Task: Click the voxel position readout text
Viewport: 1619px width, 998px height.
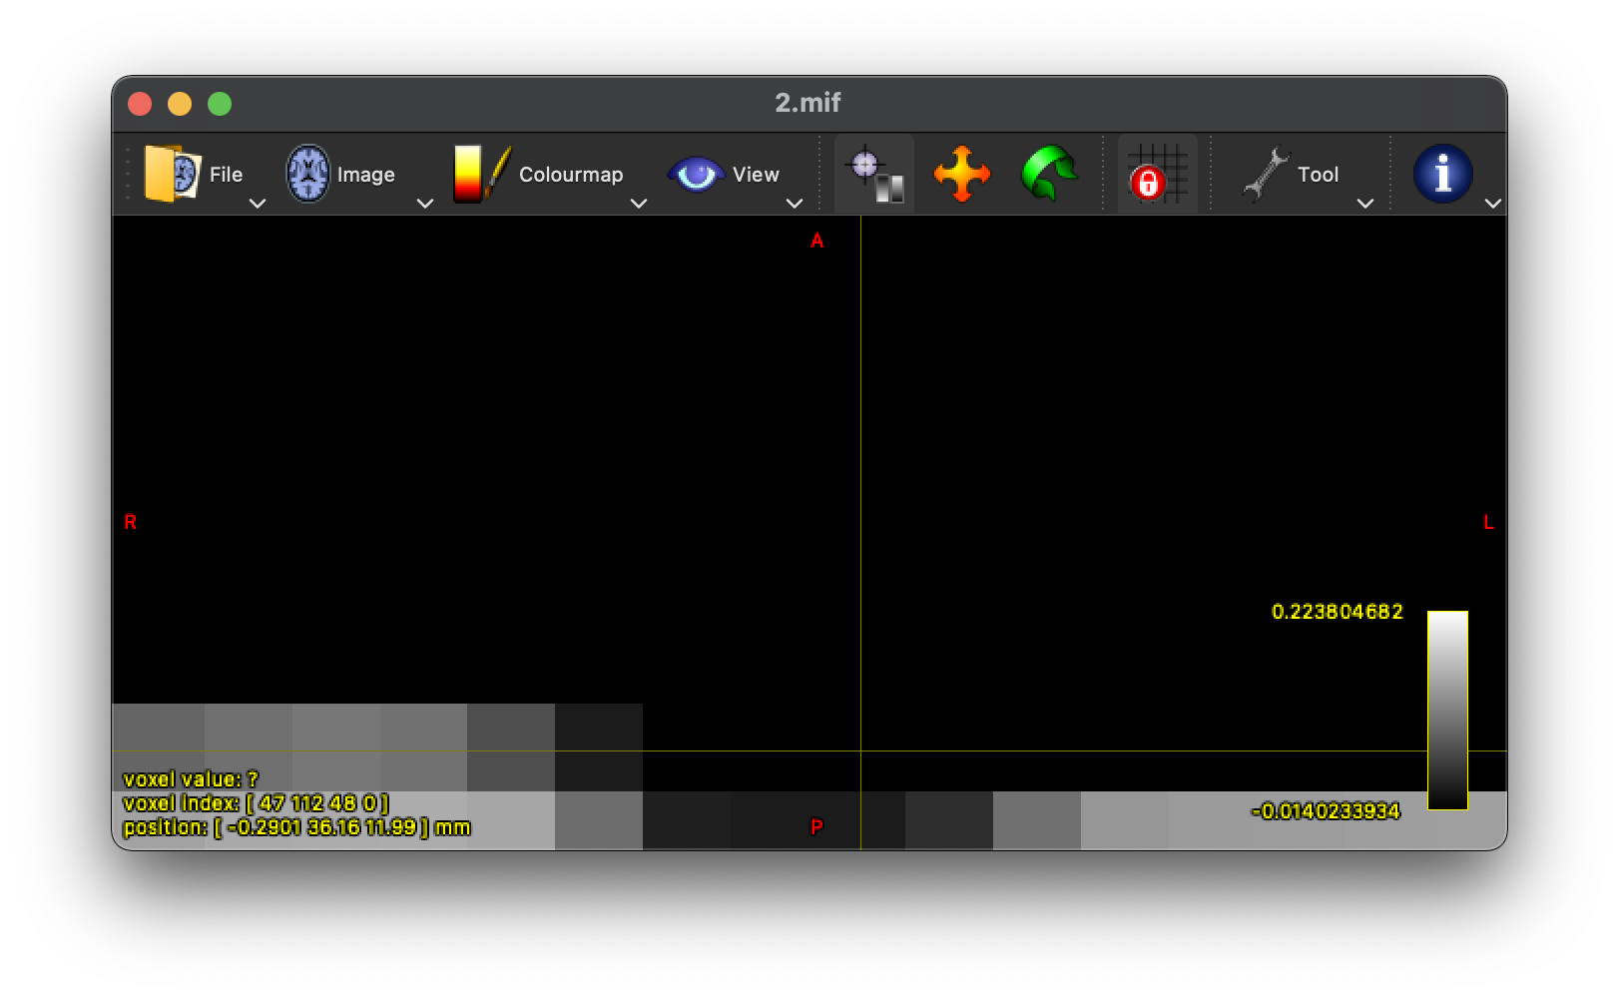Action: point(296,827)
